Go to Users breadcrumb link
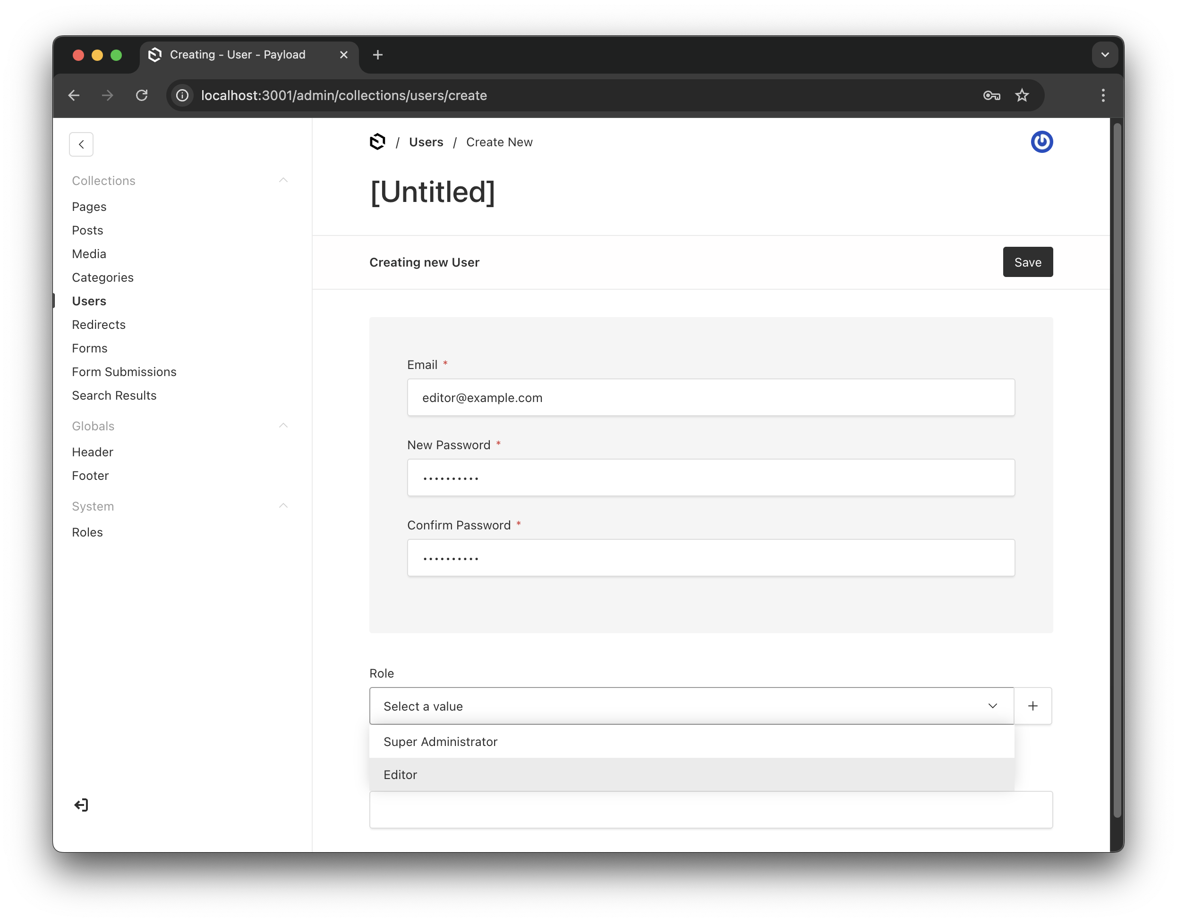This screenshot has width=1177, height=922. (x=426, y=142)
